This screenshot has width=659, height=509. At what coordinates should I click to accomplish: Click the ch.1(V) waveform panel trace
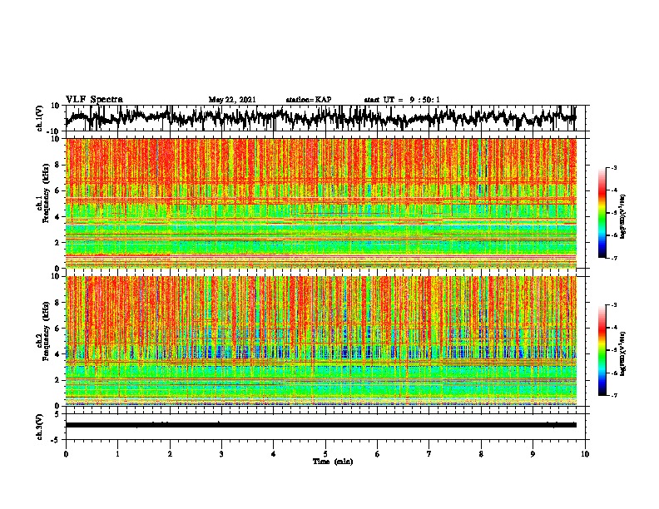pos(321,118)
